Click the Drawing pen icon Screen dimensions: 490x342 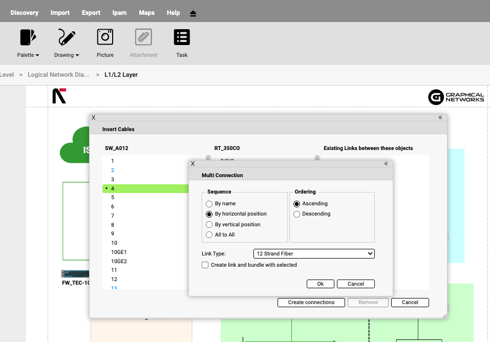[x=67, y=37]
